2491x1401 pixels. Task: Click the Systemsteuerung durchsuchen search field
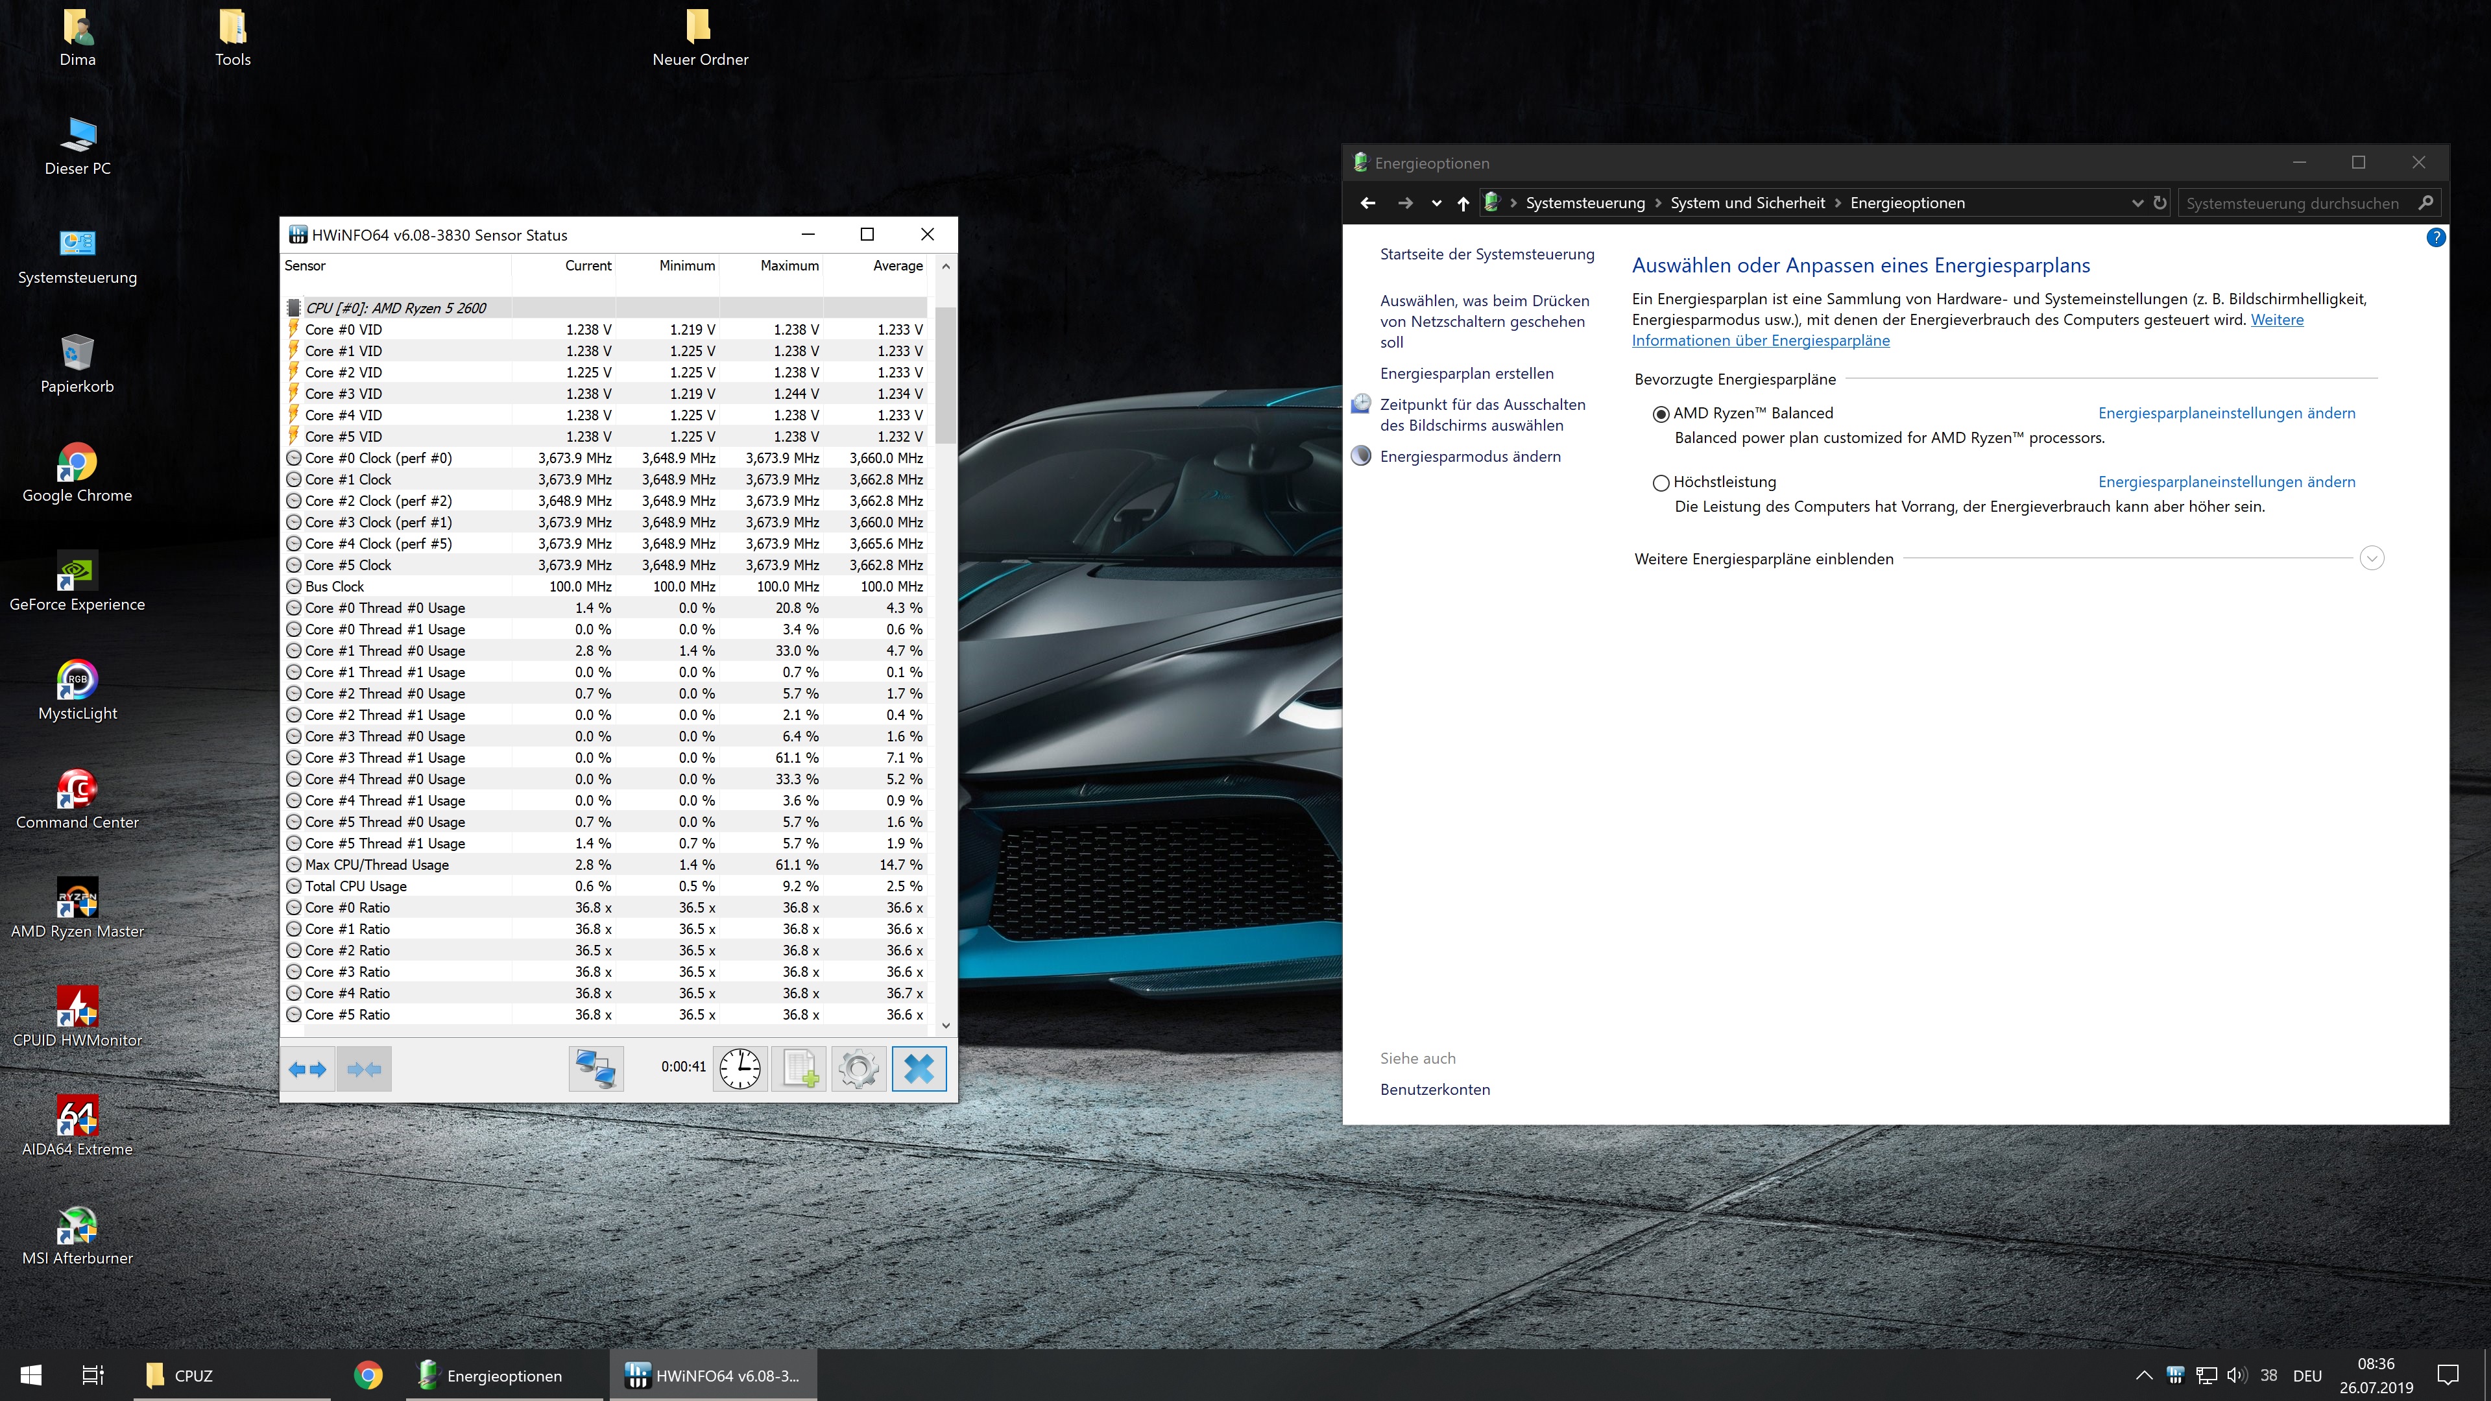[2292, 203]
